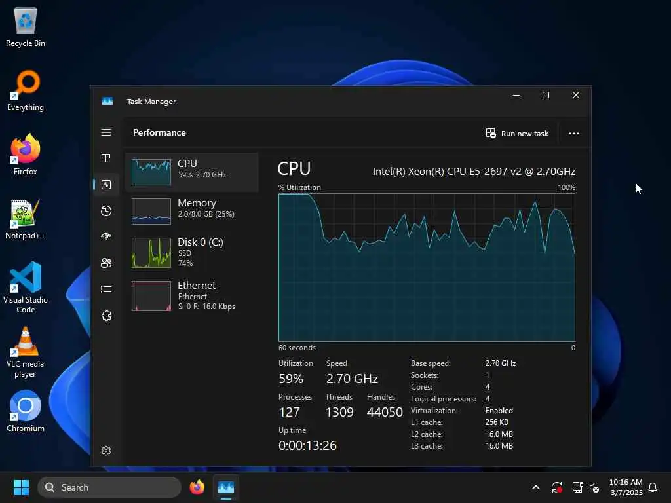
Task: Select Visual Studio Code desktop shortcut
Action: (26, 288)
